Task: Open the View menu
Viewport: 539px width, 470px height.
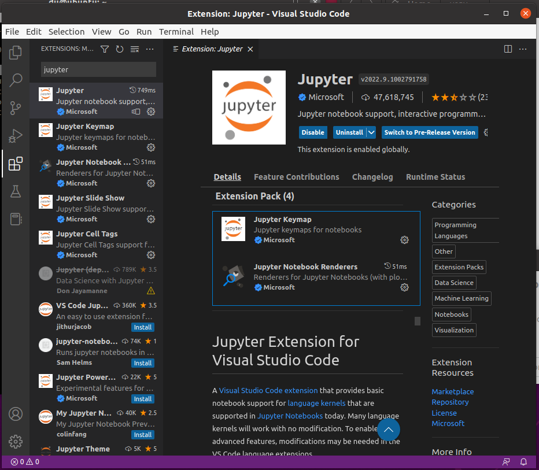Action: coord(101,32)
